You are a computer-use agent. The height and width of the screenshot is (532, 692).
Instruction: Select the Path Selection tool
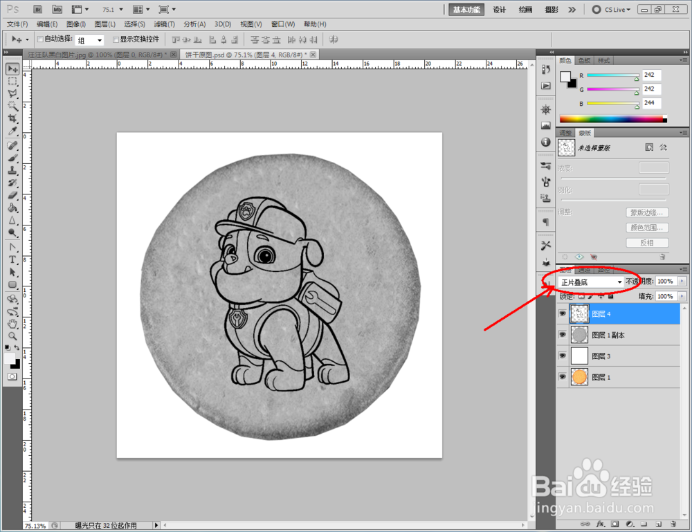coord(12,272)
